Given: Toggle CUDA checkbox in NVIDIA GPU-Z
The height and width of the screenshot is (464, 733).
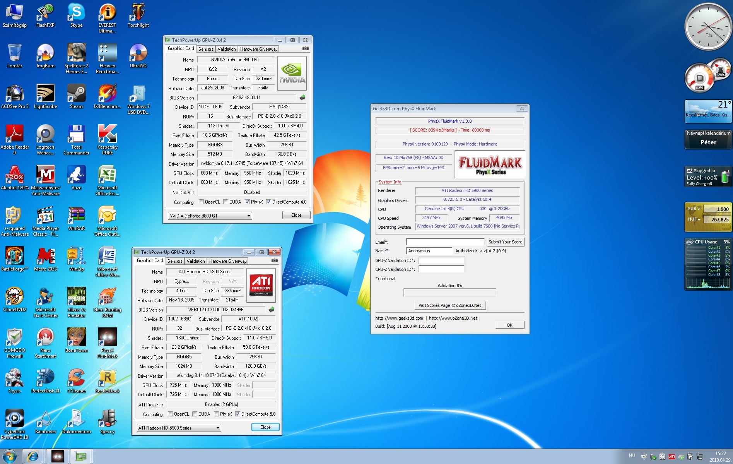Looking at the screenshot, I should click(x=226, y=202).
